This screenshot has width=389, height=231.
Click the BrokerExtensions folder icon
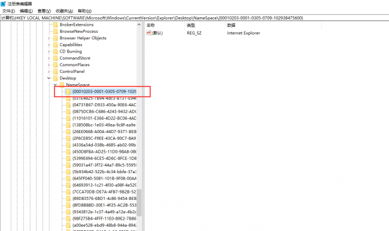(x=56, y=24)
